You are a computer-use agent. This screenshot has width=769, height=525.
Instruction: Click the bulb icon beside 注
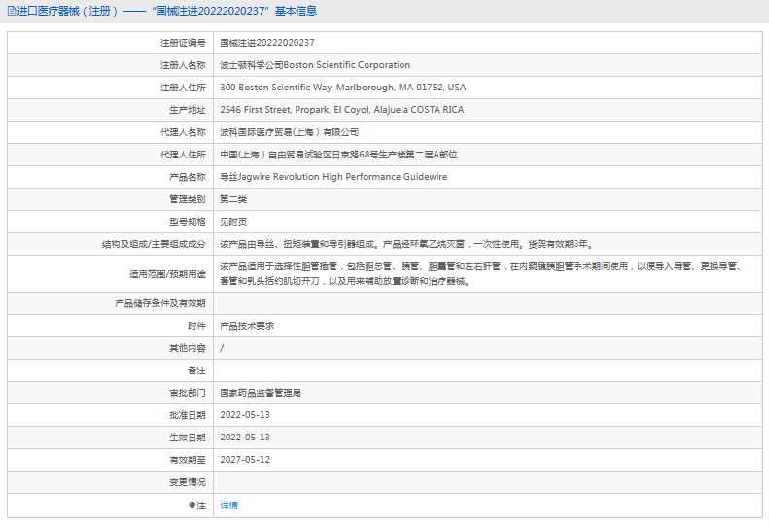click(192, 506)
